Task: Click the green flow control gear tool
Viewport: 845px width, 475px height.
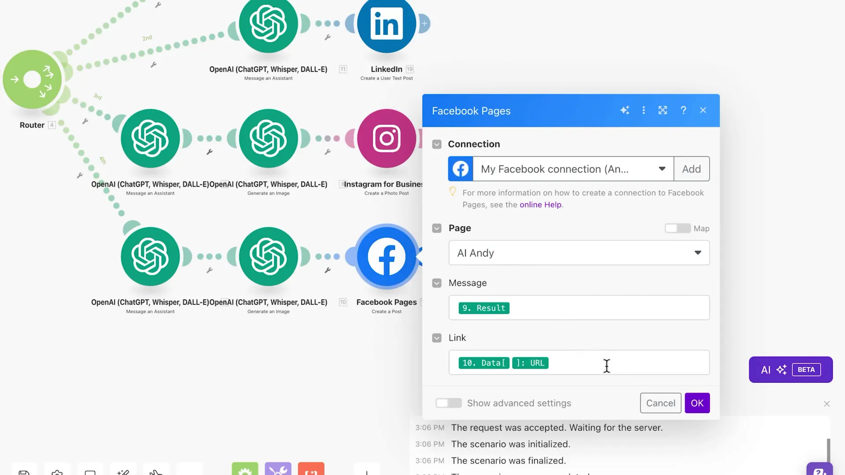Action: coord(245,469)
